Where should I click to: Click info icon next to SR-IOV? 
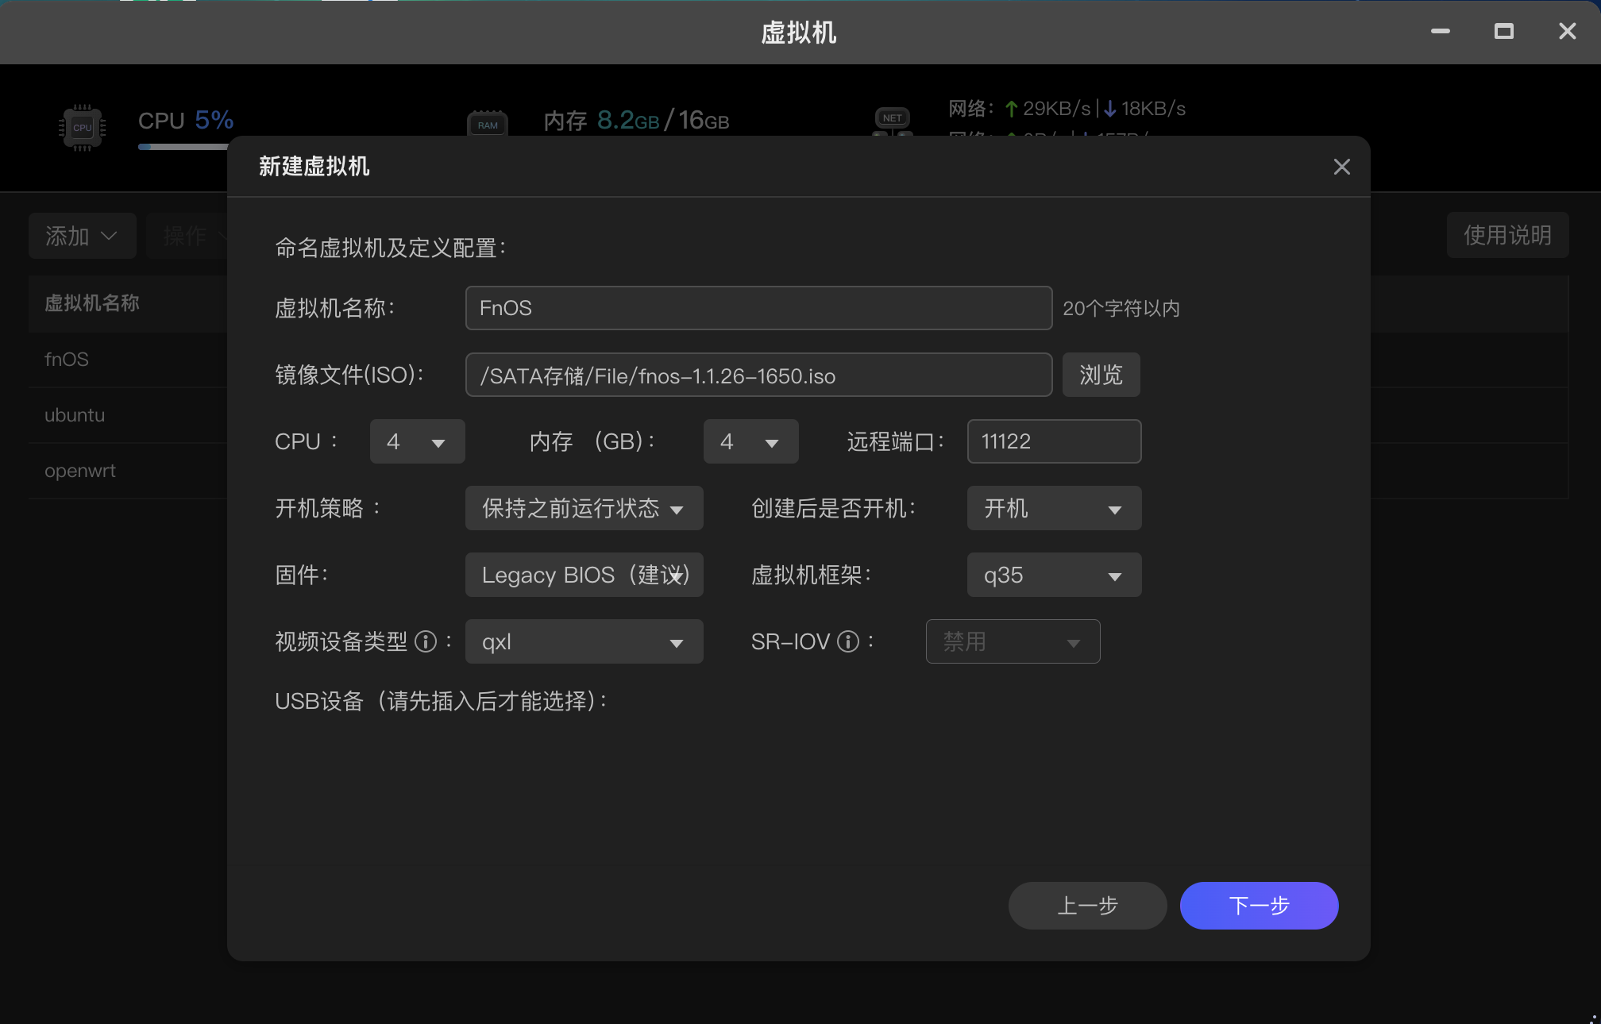(x=848, y=641)
